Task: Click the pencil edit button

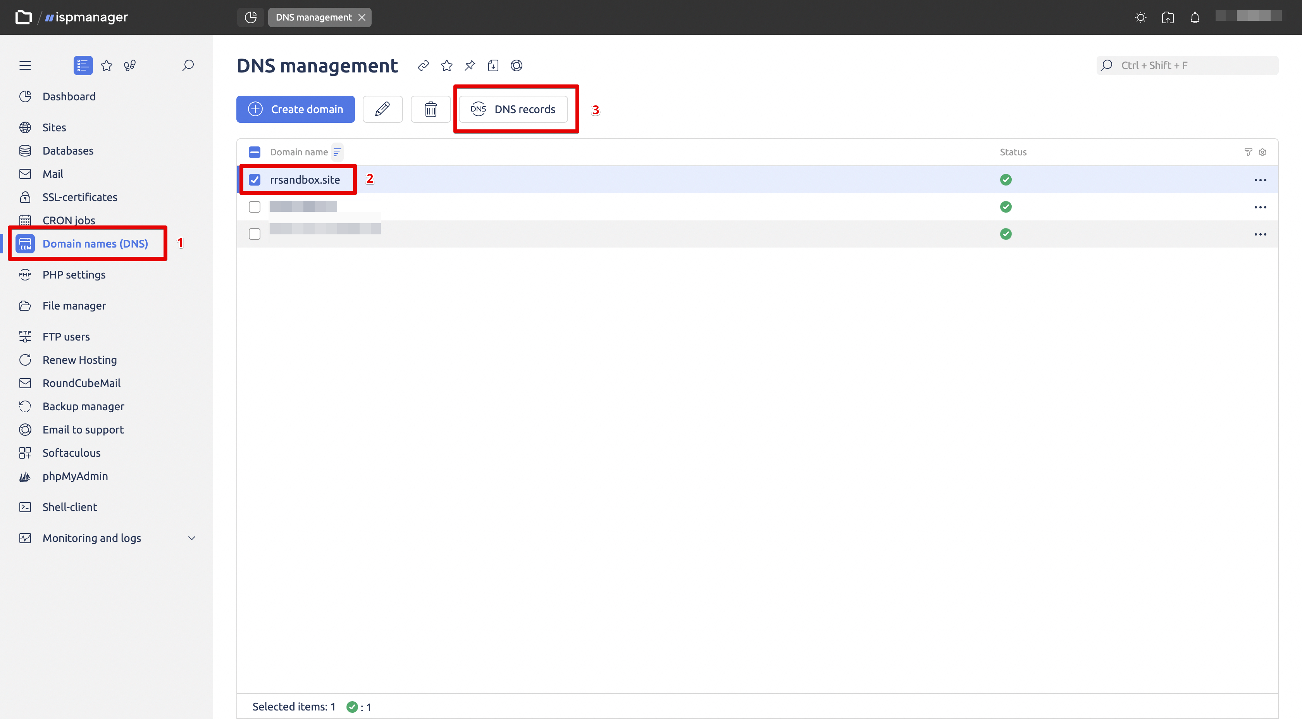Action: pos(382,109)
